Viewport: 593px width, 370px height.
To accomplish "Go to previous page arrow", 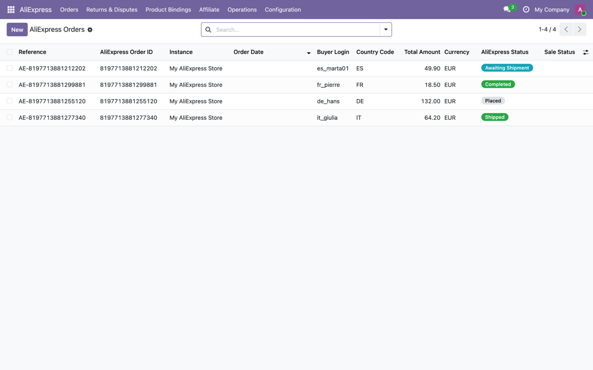I will [x=566, y=30].
